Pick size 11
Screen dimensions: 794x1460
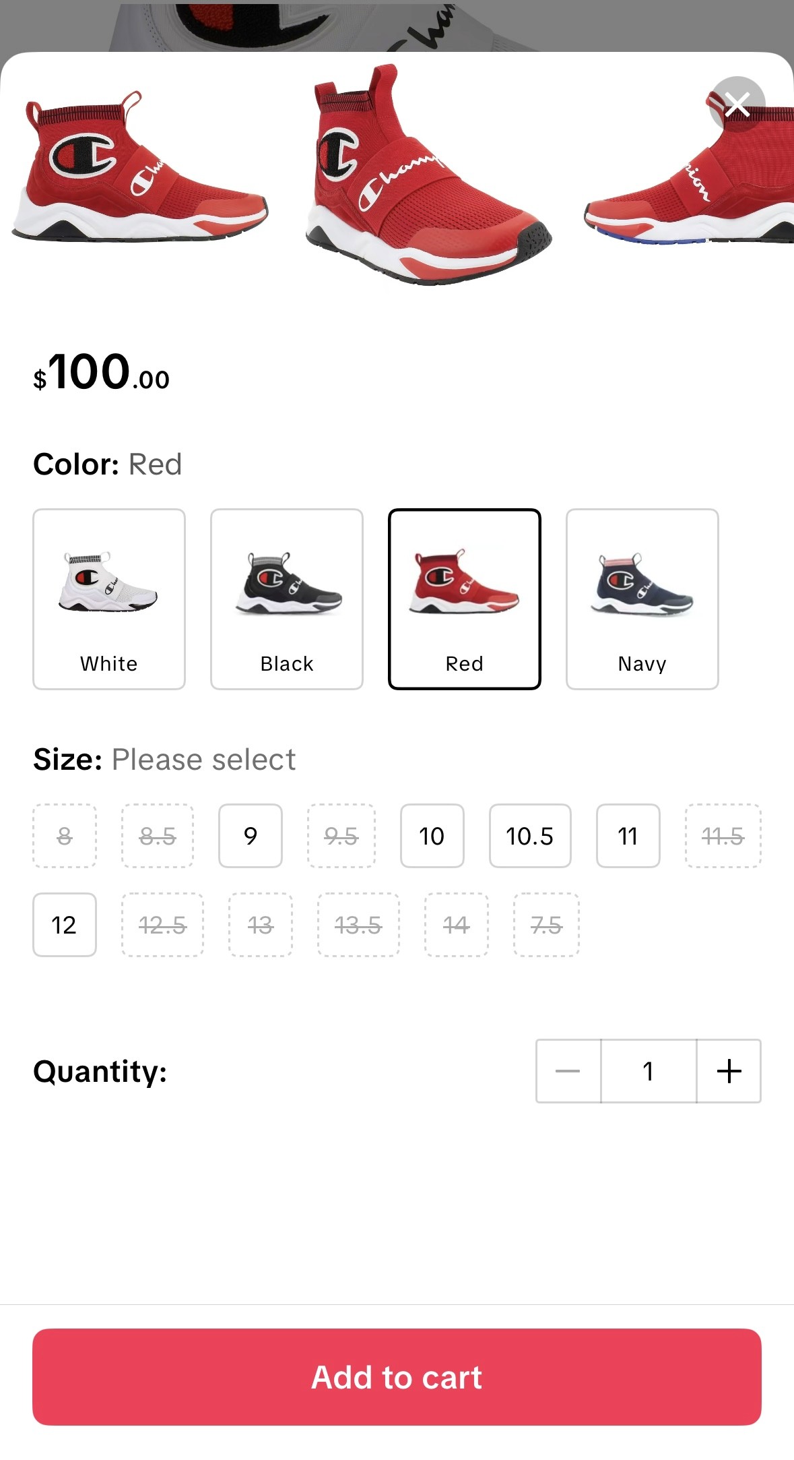coord(628,837)
